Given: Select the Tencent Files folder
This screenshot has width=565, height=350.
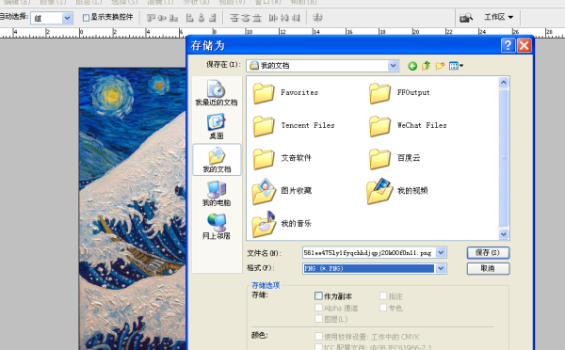Looking at the screenshot, I should 294,126.
